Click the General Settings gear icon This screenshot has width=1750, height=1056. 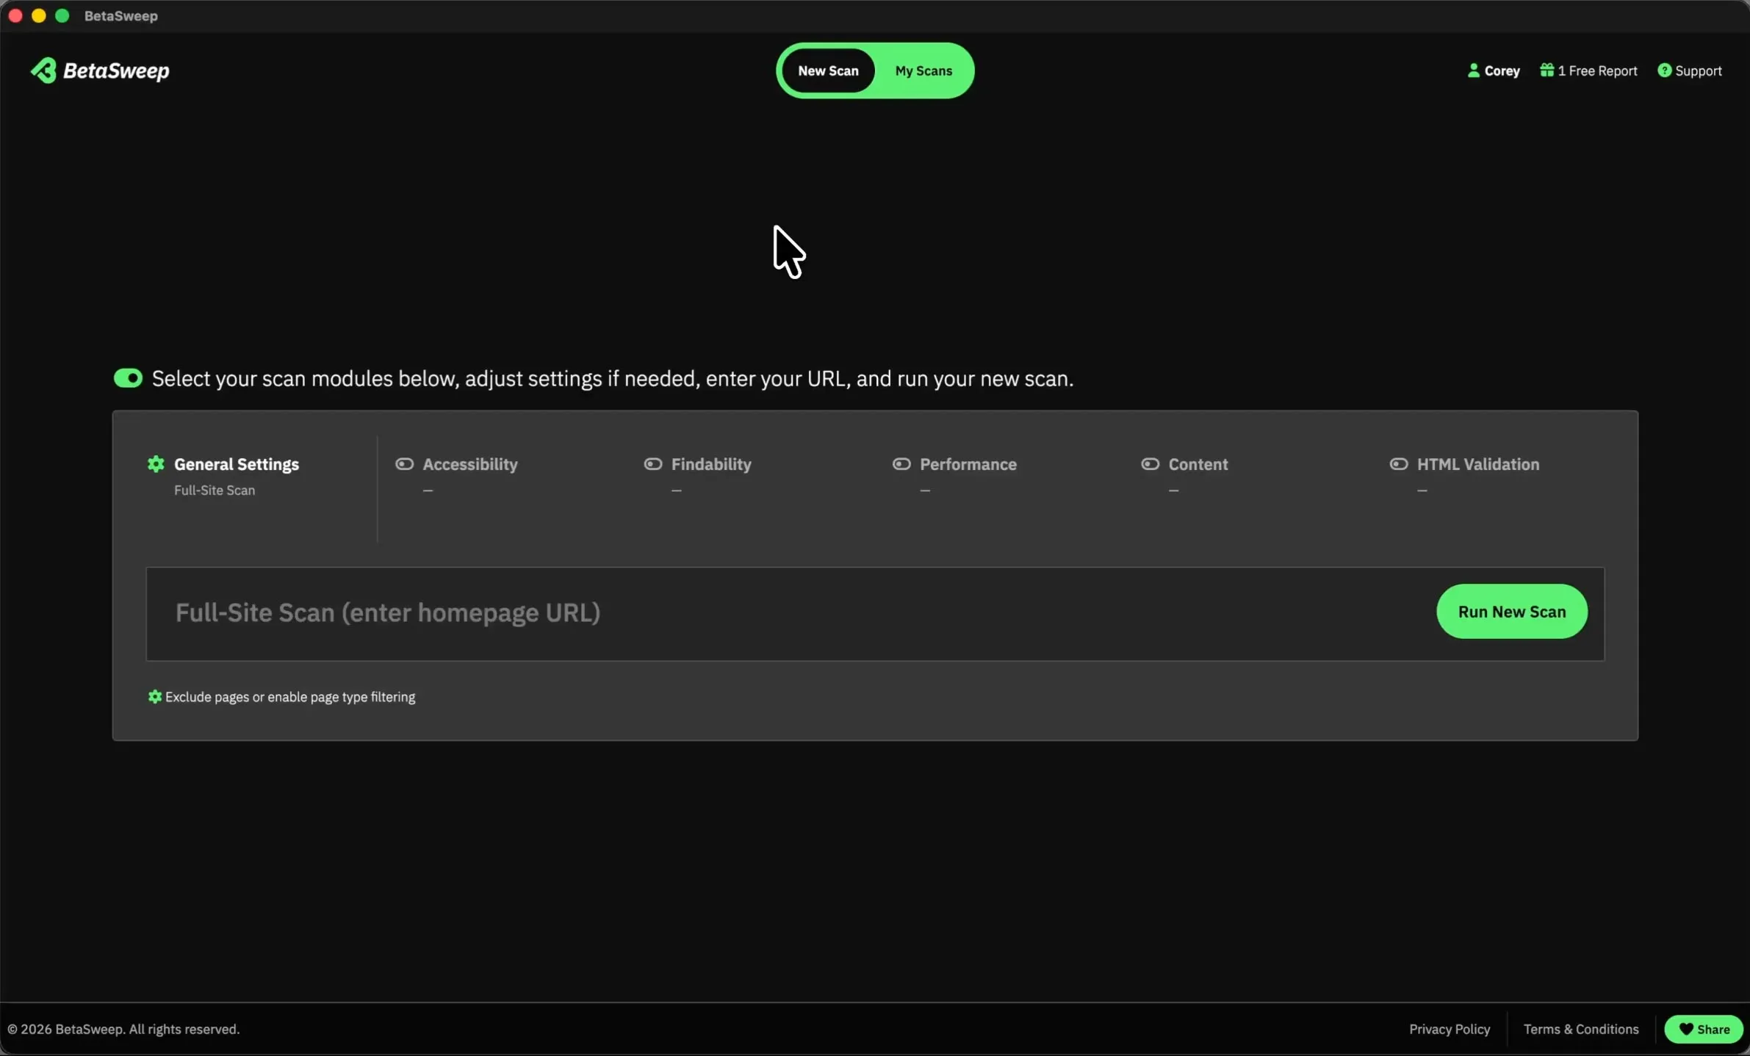156,464
